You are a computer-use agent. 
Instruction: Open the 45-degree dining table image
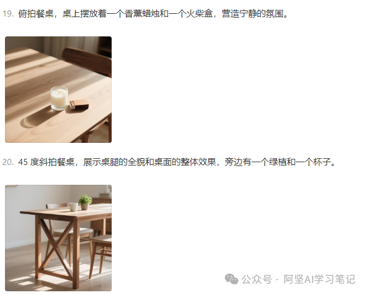click(58, 238)
